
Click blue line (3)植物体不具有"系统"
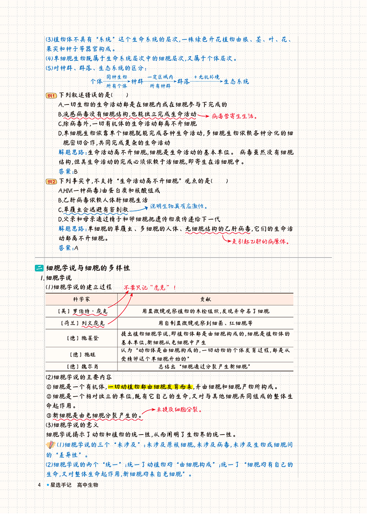169,44
